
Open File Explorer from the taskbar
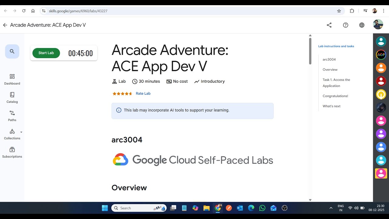207,208
